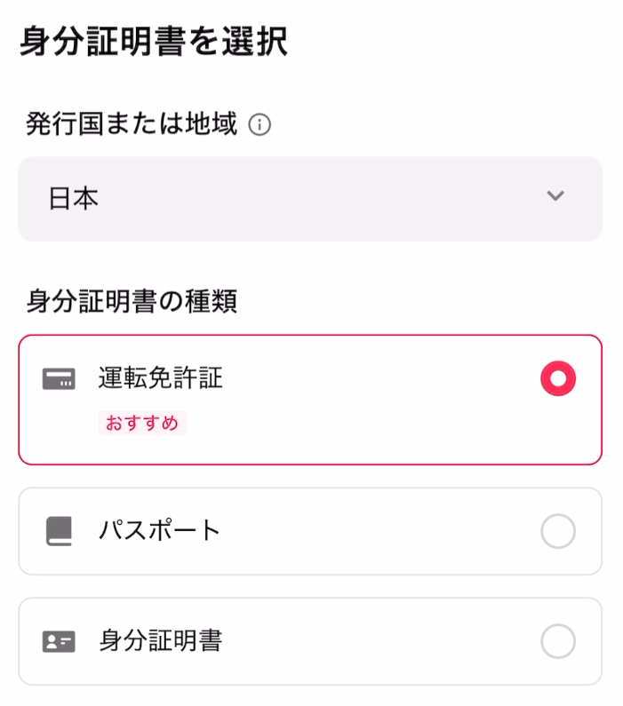Click the おすすめ recommended badge
This screenshot has height=706, width=623.
click(x=142, y=423)
